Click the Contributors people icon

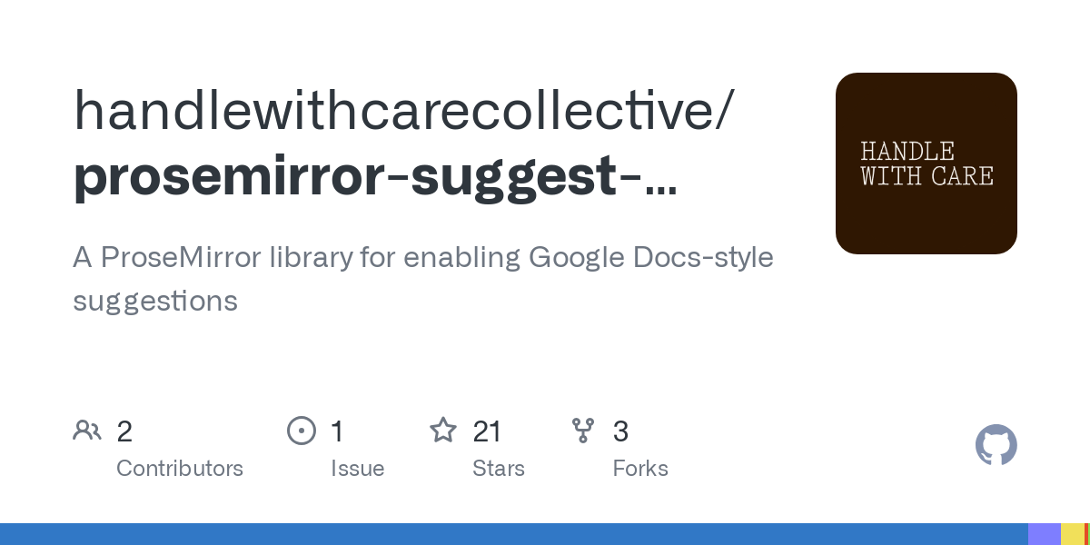(87, 431)
